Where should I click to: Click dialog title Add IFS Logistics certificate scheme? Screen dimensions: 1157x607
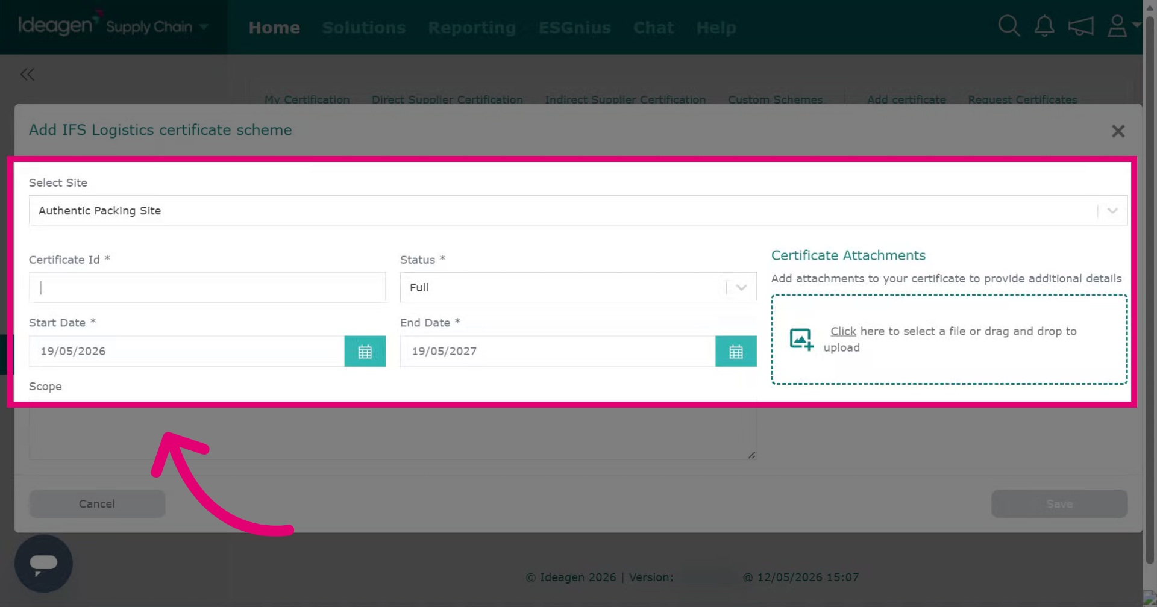point(160,130)
